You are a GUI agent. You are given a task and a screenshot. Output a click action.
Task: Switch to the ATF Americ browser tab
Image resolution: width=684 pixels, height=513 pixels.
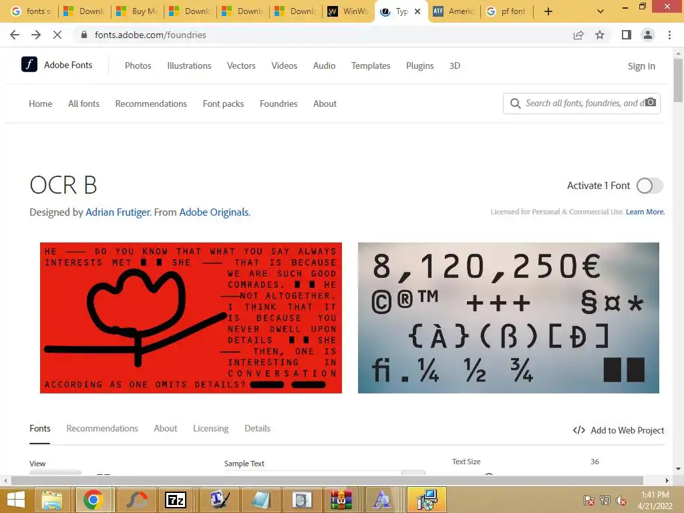454,11
